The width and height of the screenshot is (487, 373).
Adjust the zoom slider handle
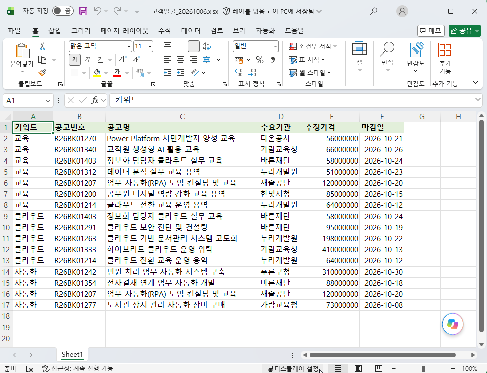pyautogui.click(x=423, y=369)
